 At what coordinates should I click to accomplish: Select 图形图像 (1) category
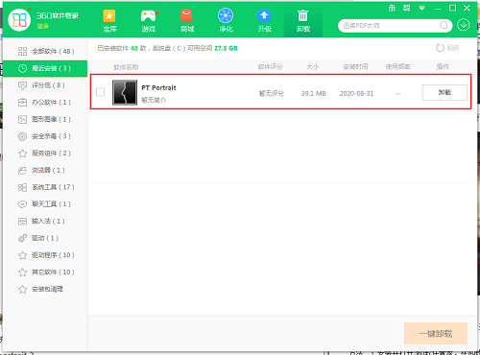coord(45,119)
